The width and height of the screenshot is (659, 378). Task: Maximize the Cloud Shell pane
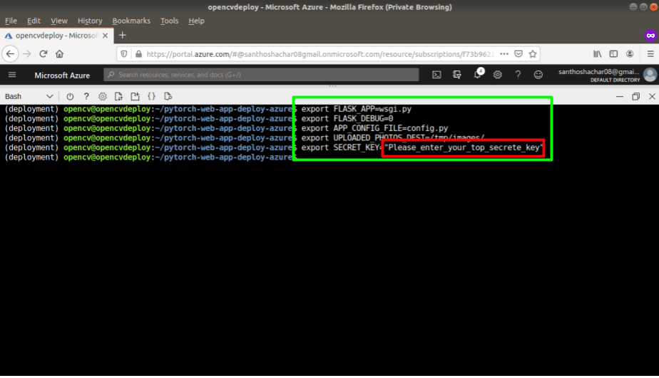[x=635, y=97]
